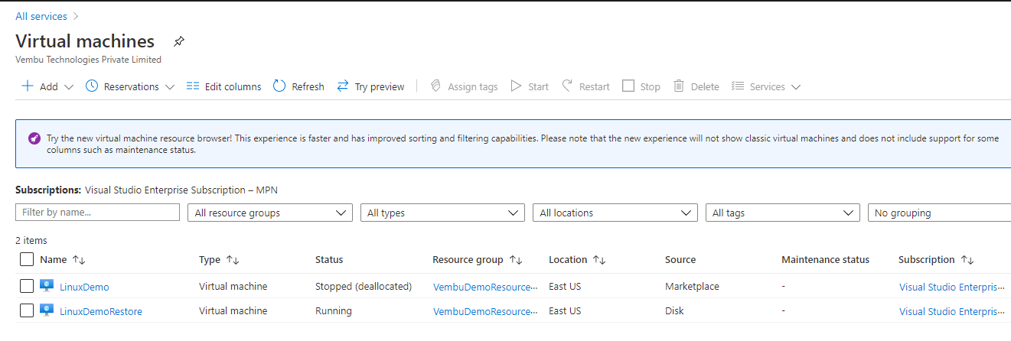The width and height of the screenshot is (1011, 341).
Task: Click the Refresh circular arrow icon
Action: [279, 86]
